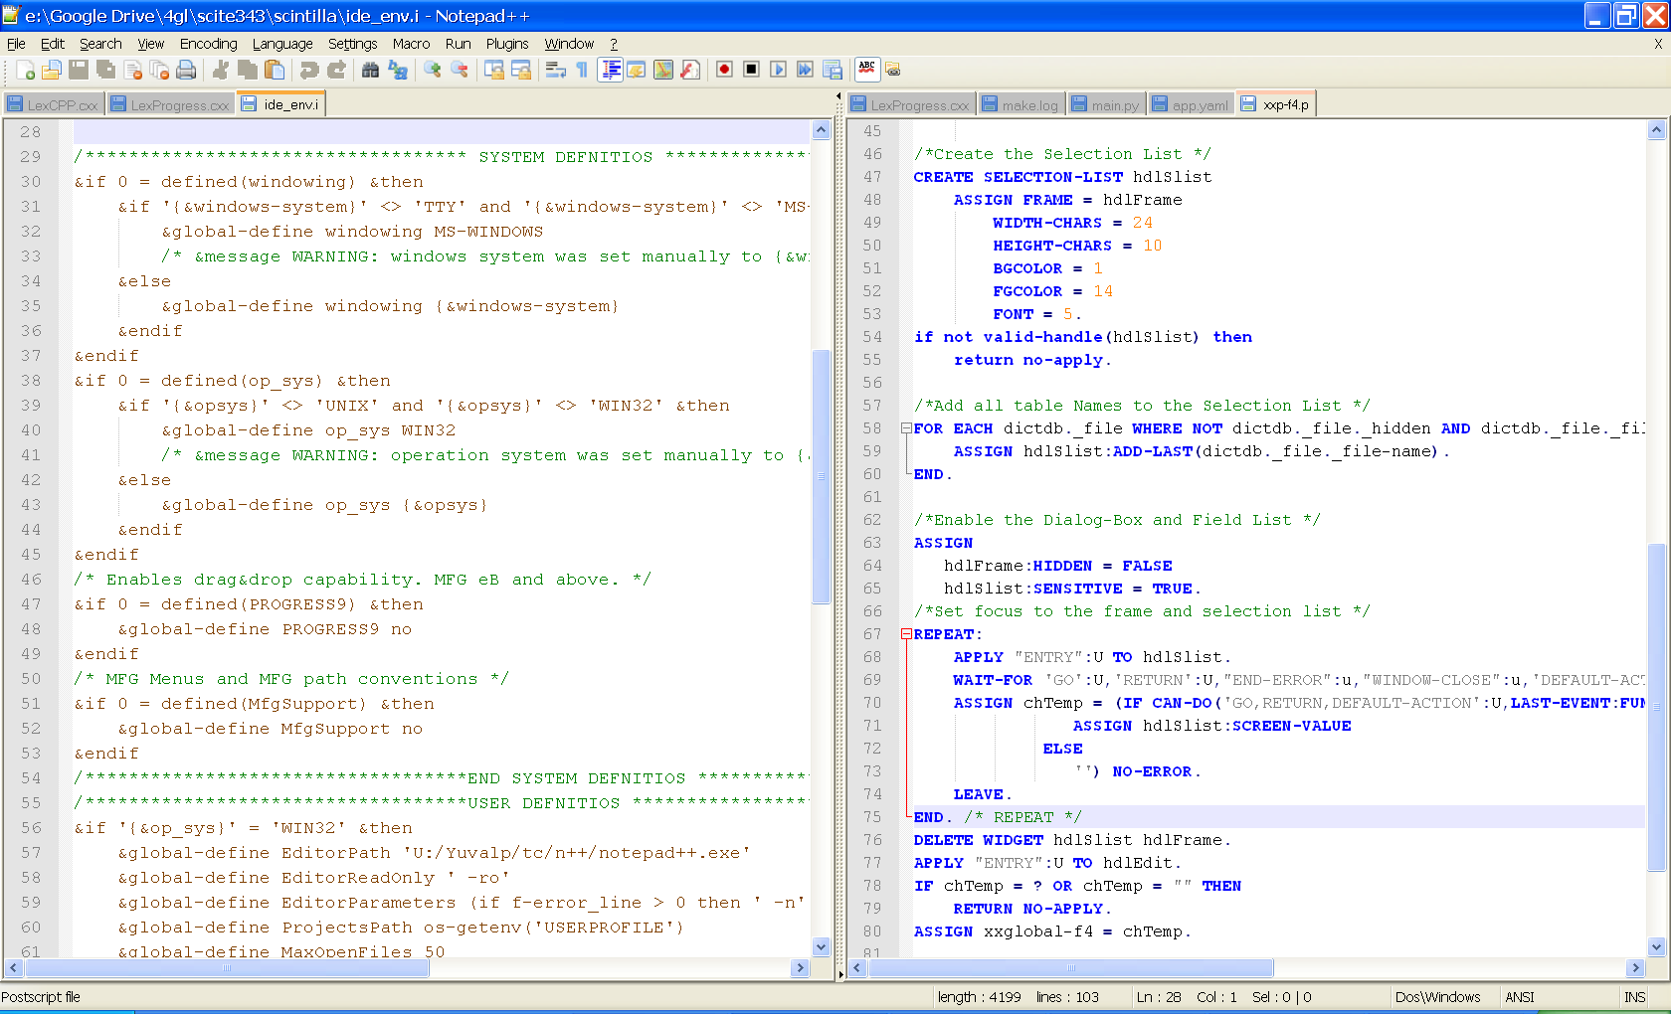Play the recorded macro
The width and height of the screenshot is (1671, 1014).
click(x=778, y=70)
